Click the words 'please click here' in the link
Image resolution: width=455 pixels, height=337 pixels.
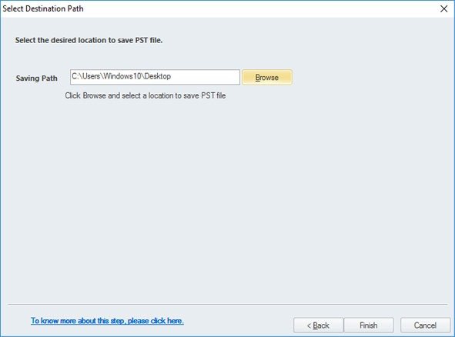tap(156, 321)
